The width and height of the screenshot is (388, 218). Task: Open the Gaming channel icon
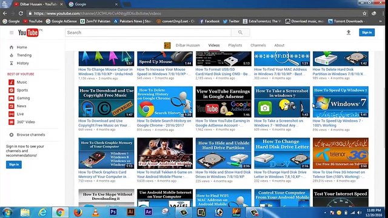coord(12,98)
